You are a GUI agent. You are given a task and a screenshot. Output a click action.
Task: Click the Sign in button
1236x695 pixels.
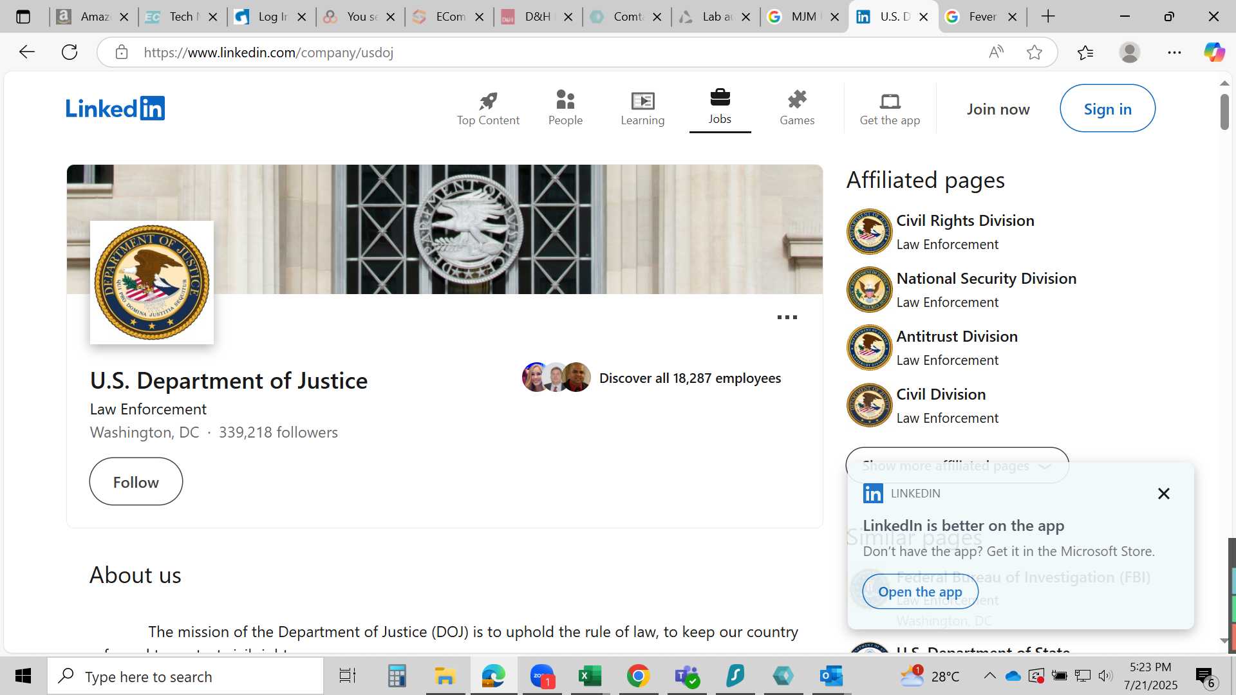pos(1107,109)
